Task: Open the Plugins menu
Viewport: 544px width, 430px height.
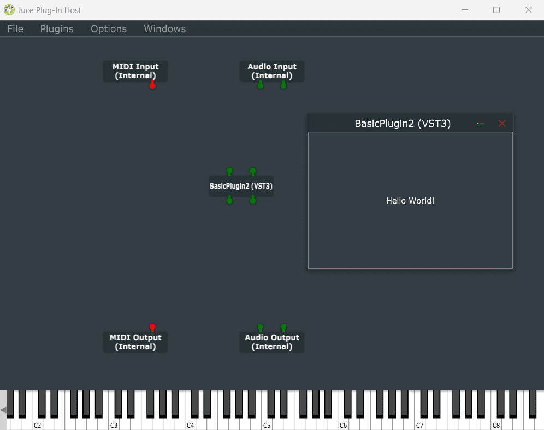Action: click(x=57, y=29)
